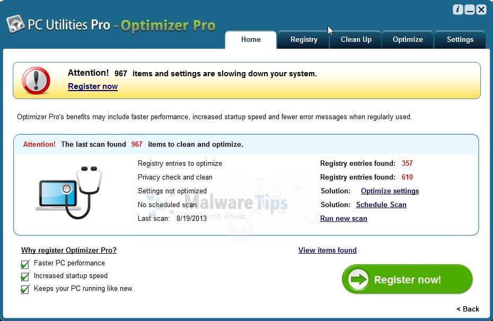Screen dimensions: 493x321
Task: Open the Clean Up tab
Action: 356,40
